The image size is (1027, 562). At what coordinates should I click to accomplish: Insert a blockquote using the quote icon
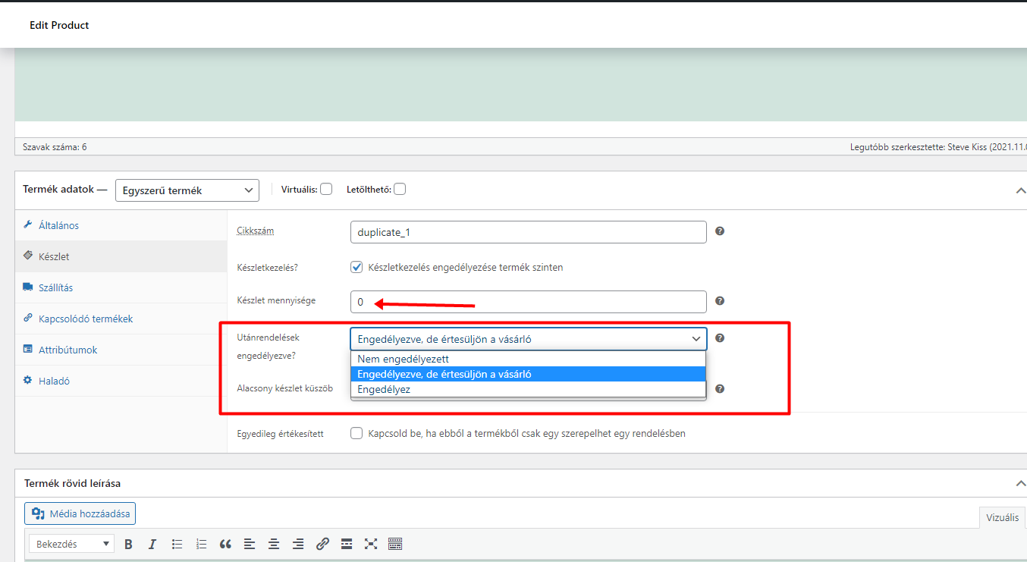tap(225, 544)
